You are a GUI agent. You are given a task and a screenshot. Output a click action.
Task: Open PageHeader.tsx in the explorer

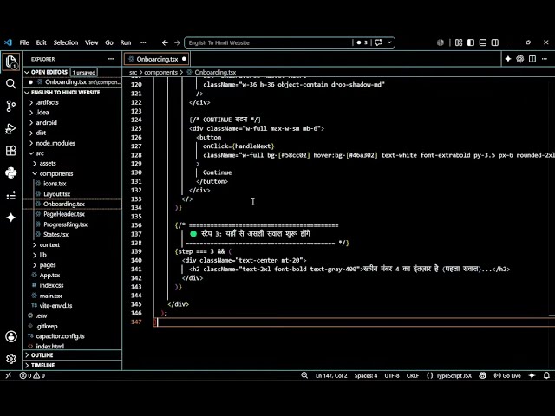coord(64,214)
